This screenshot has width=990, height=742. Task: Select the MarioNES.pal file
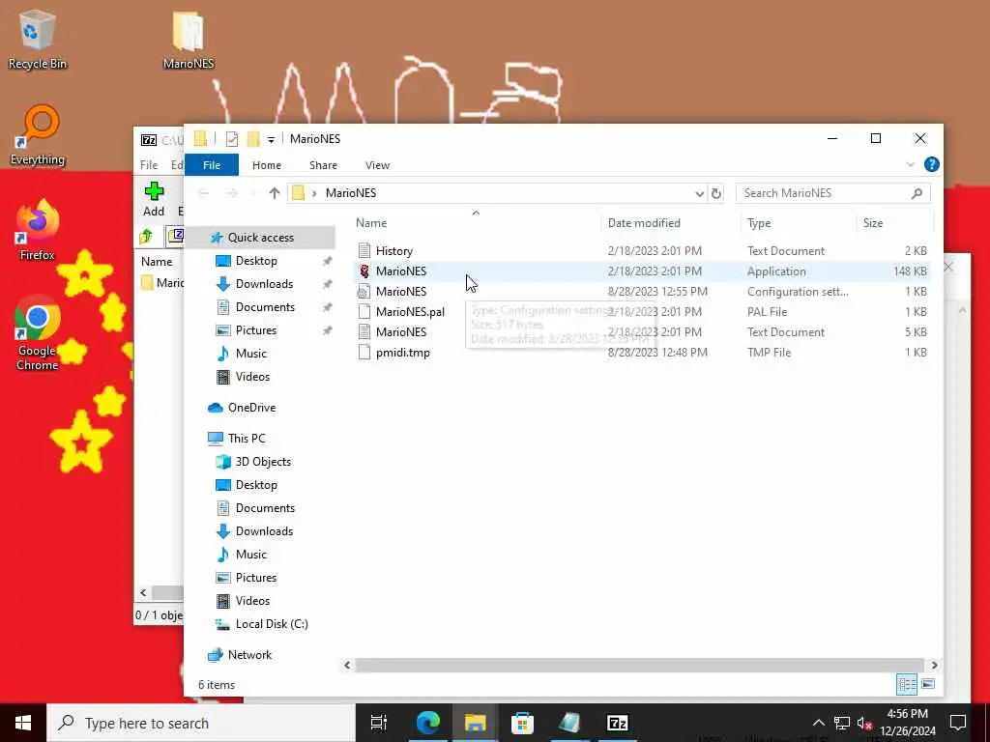pos(642,312)
